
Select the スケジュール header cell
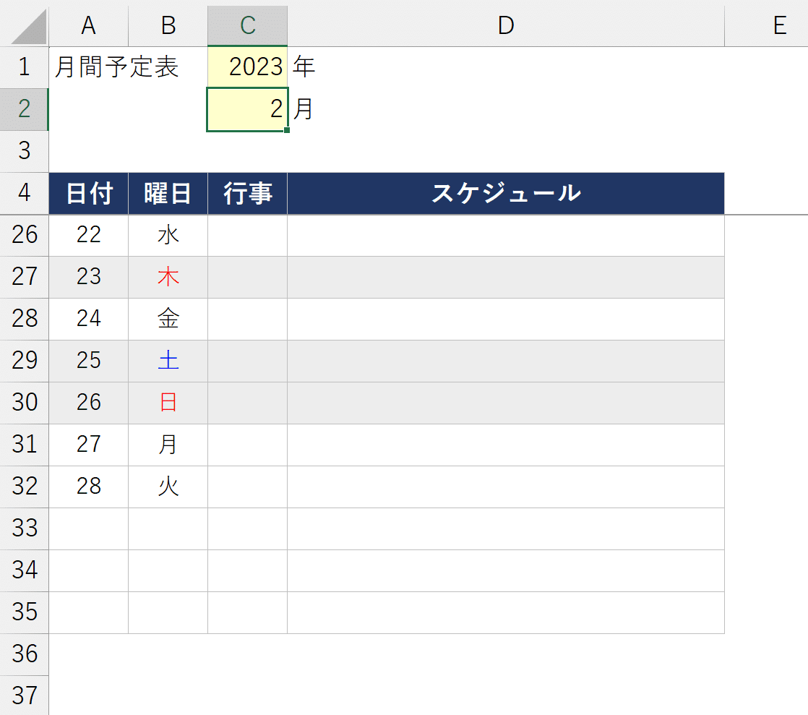pyautogui.click(x=505, y=193)
